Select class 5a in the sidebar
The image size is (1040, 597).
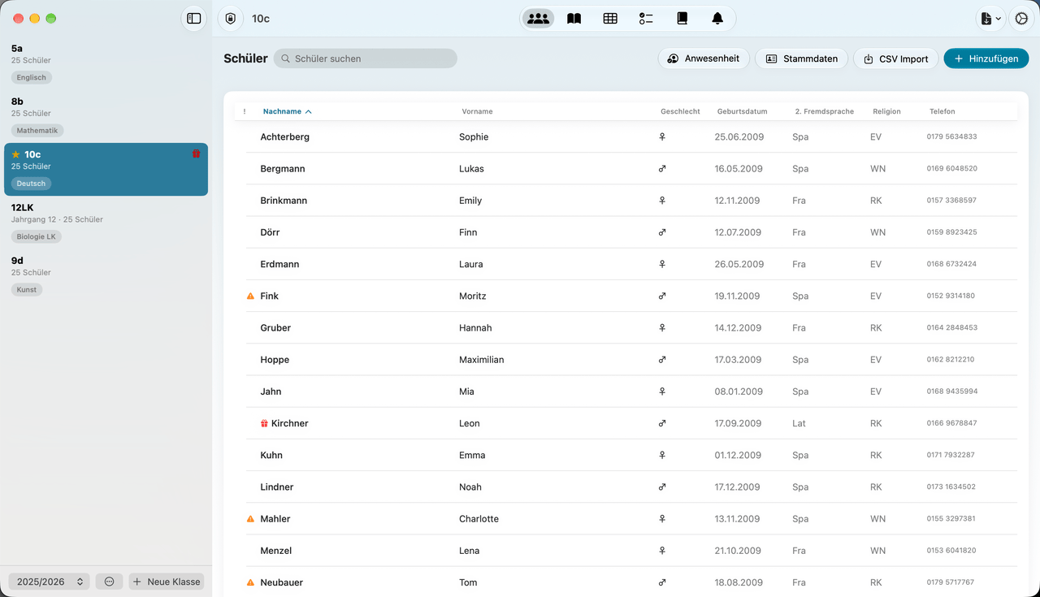click(106, 63)
